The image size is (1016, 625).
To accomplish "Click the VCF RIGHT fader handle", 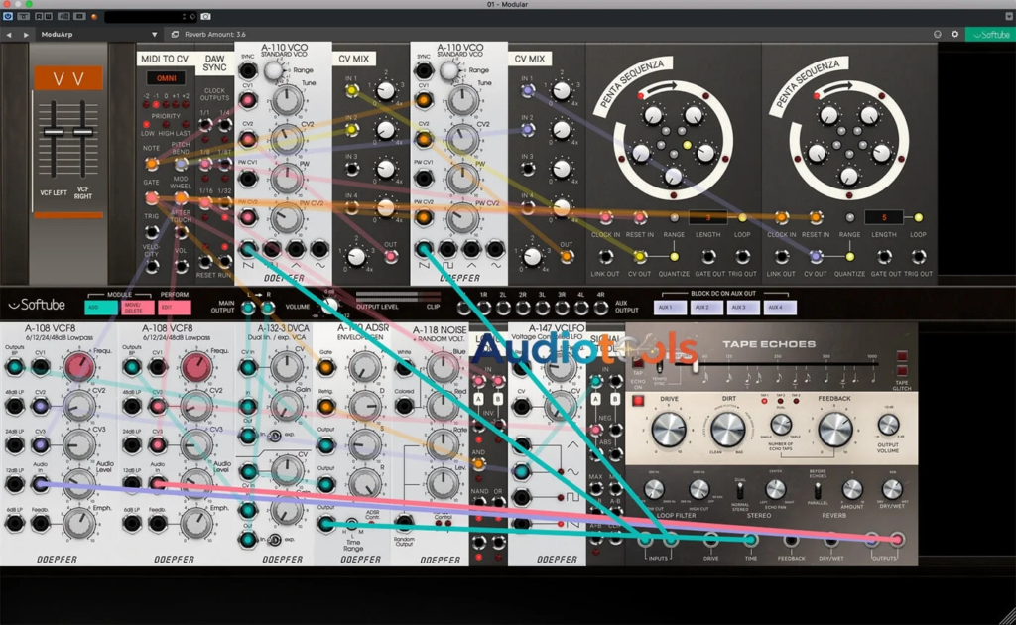I will tap(83, 132).
